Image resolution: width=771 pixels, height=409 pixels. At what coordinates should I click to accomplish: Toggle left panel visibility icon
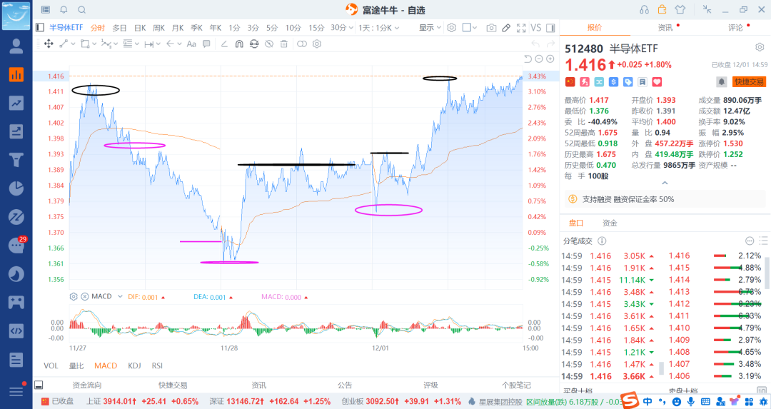coord(40,28)
